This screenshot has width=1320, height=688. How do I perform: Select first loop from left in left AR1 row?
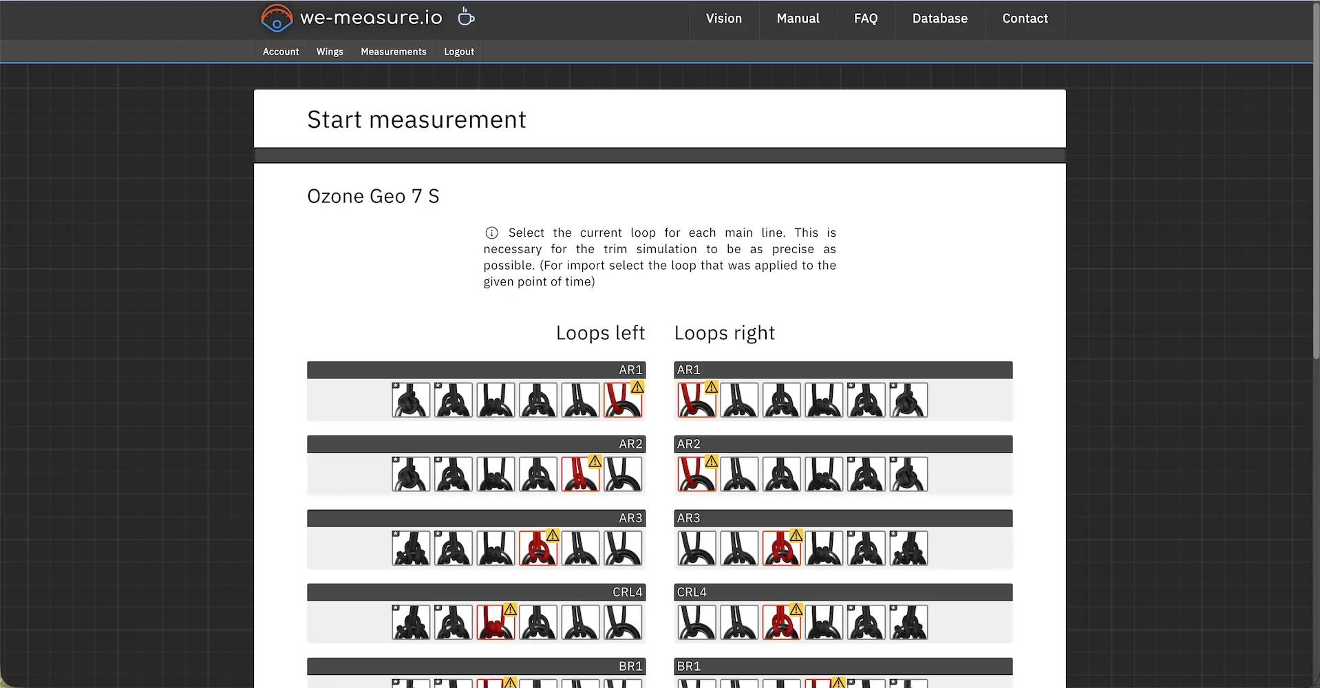point(411,400)
